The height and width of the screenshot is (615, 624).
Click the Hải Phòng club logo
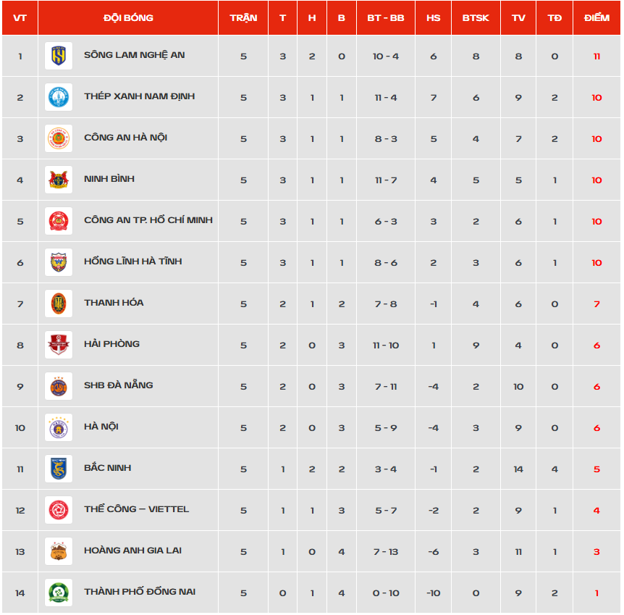[x=59, y=345]
